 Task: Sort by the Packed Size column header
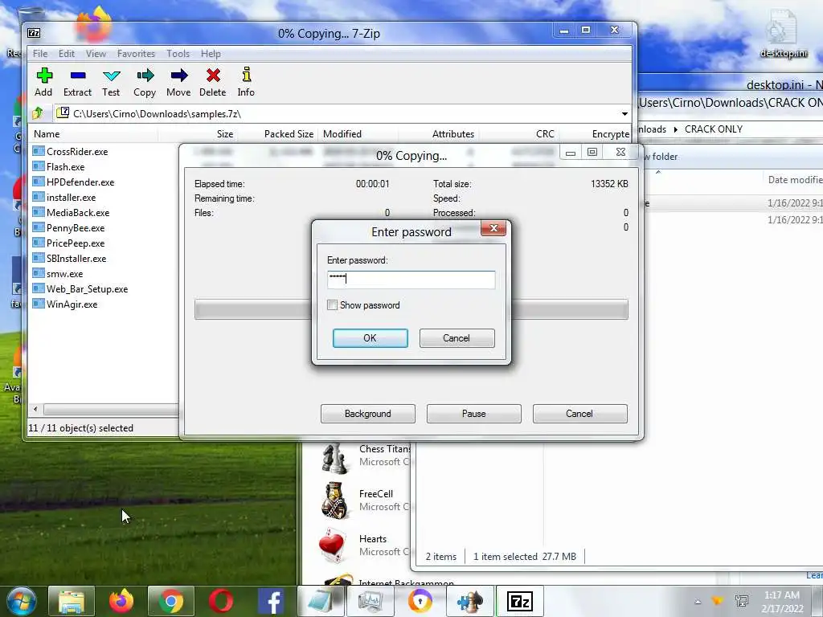(x=289, y=134)
